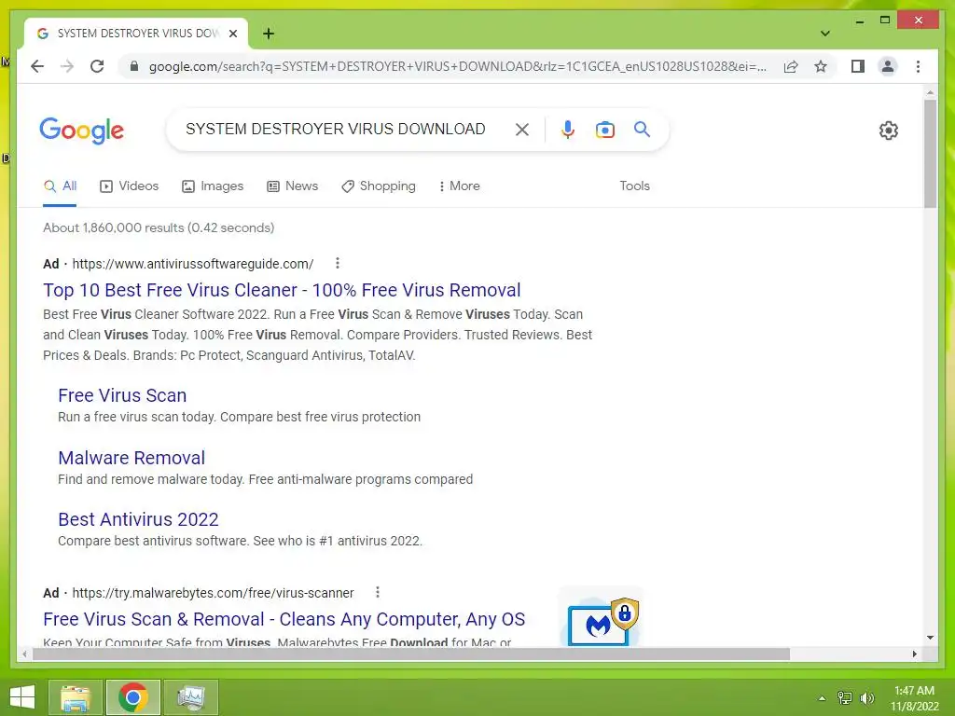This screenshot has width=955, height=716.
Task: Open options for malwarebytes ad
Action: pyautogui.click(x=378, y=592)
